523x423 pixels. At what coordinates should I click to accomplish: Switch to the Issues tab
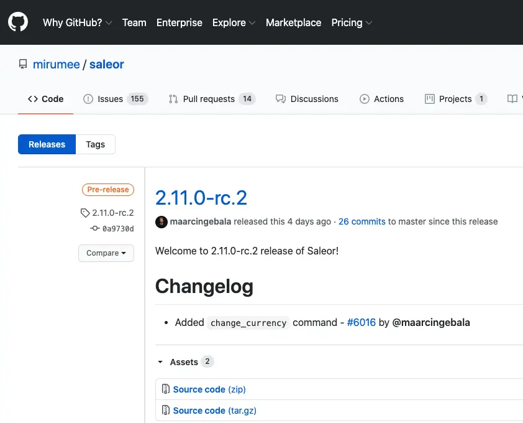116,99
